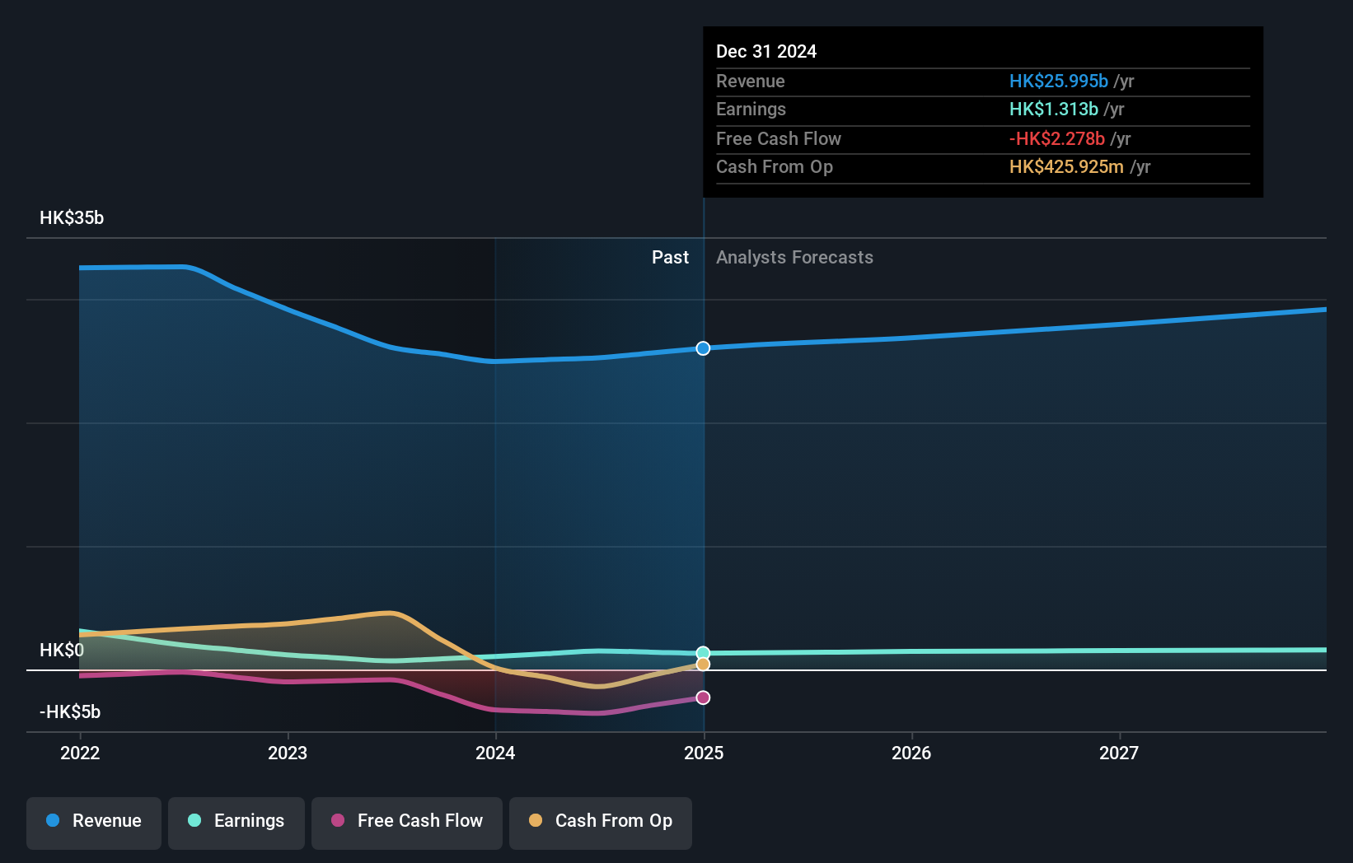Click the Past section label
Screen dimensions: 1353x863
(x=670, y=258)
